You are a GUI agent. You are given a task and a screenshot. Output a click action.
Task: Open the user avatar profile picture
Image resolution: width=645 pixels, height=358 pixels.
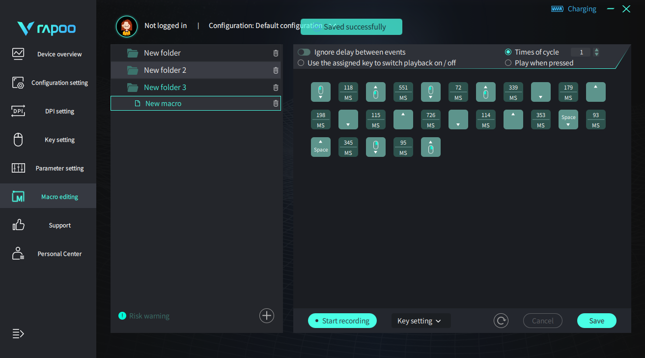point(127,27)
